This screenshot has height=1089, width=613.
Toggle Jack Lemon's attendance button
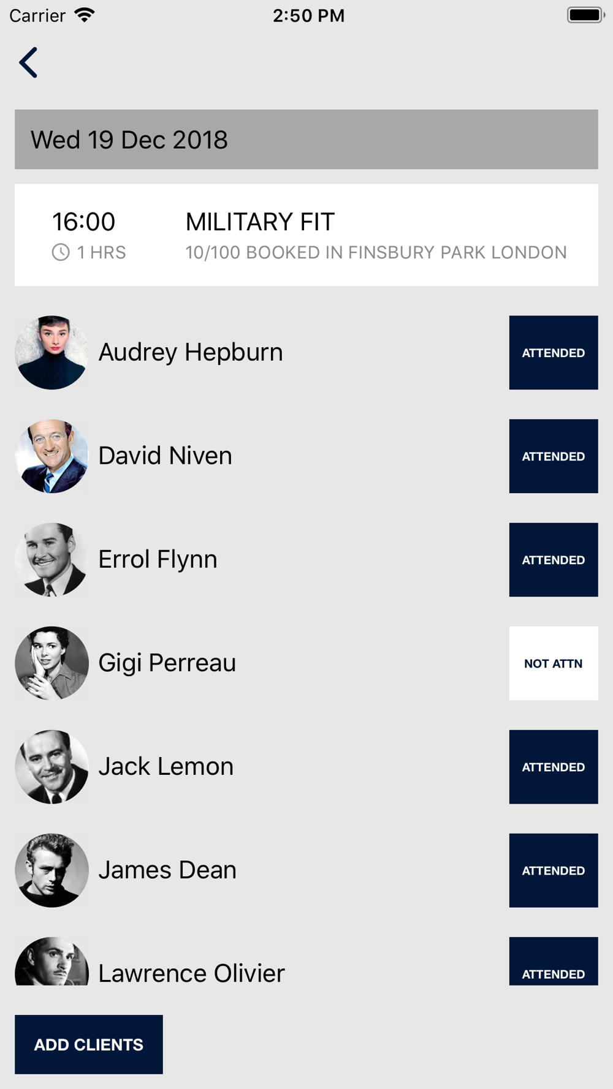coord(553,767)
